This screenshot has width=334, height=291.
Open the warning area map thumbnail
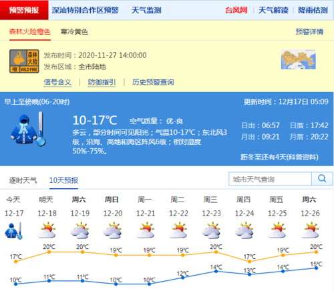pos(299,59)
